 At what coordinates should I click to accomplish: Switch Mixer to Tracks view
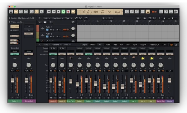(93, 45)
